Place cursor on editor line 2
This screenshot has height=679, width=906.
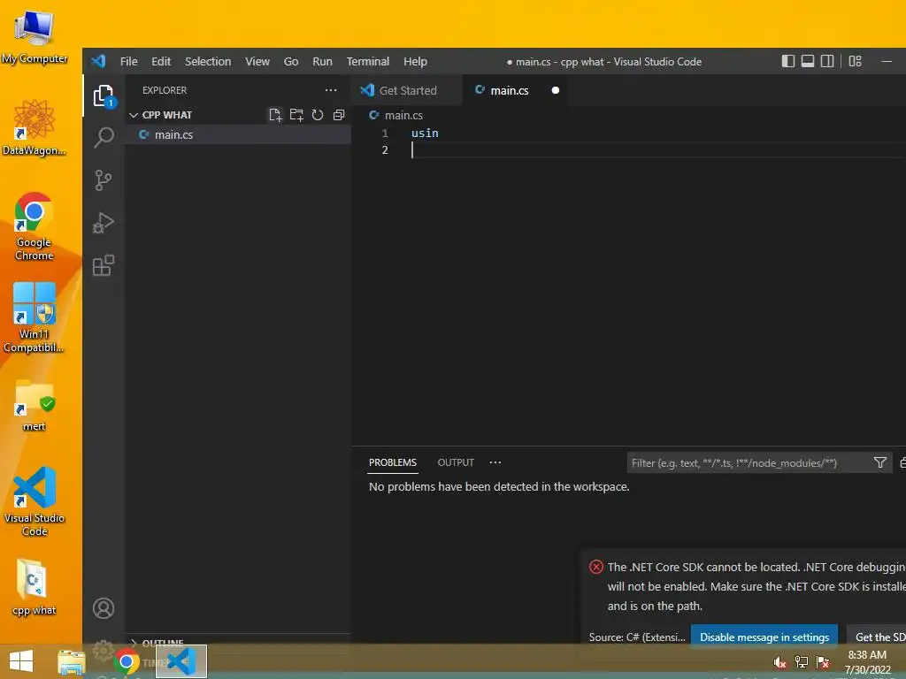[x=658, y=150]
